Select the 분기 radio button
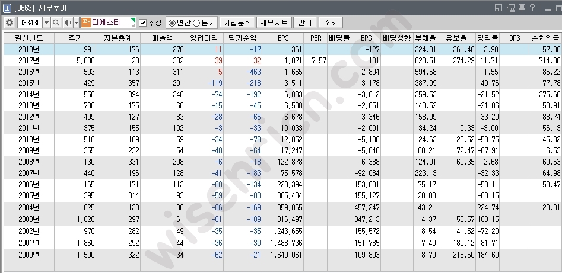This screenshot has height=273, width=562. pos(196,23)
